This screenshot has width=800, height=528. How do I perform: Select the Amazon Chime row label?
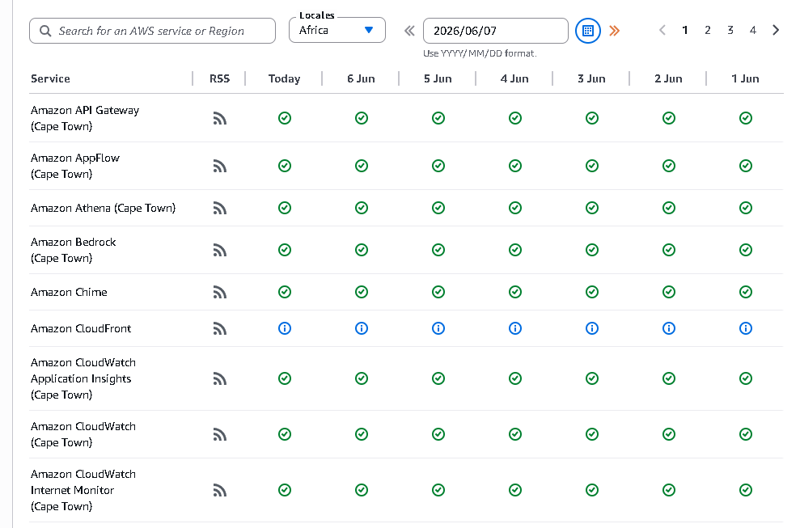point(69,293)
